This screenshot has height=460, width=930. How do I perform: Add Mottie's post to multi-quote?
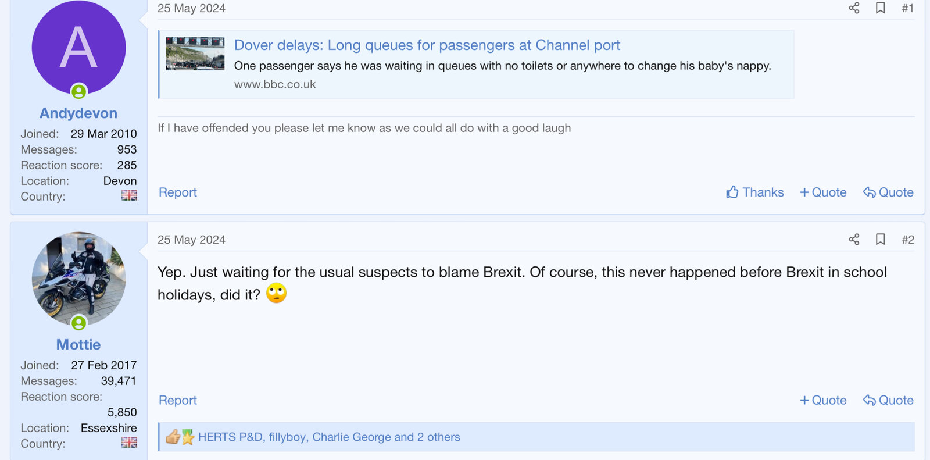click(x=823, y=400)
